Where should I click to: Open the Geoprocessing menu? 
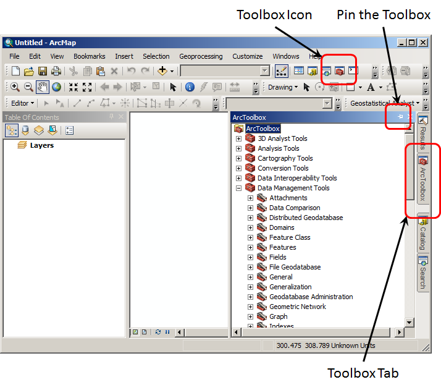[201, 56]
